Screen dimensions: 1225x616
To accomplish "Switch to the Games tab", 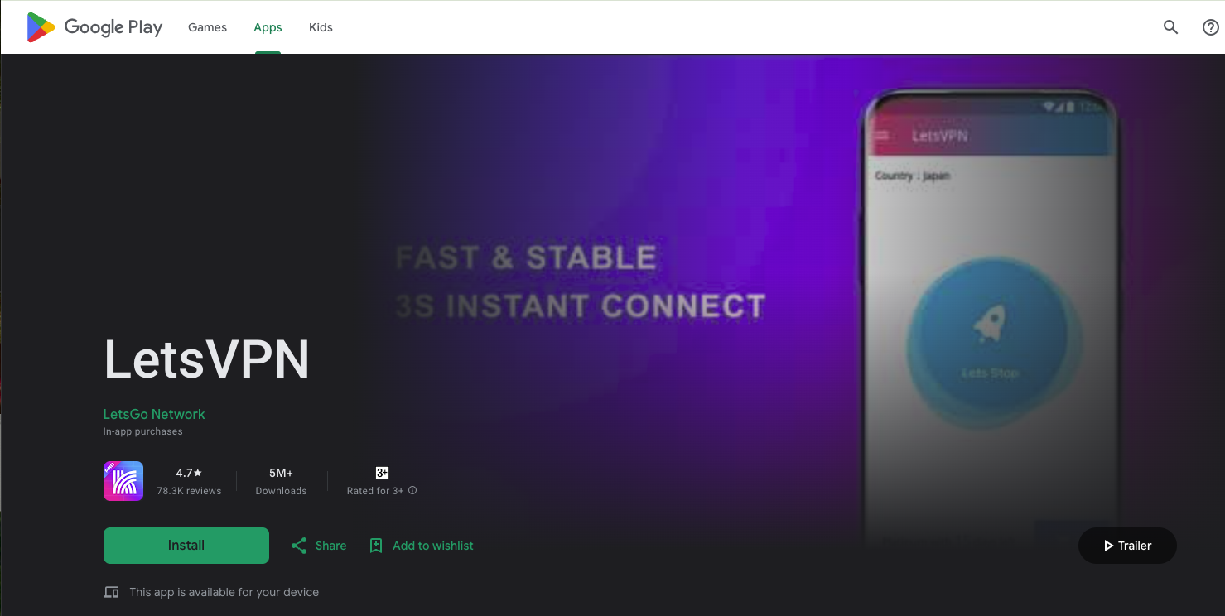I will [207, 27].
